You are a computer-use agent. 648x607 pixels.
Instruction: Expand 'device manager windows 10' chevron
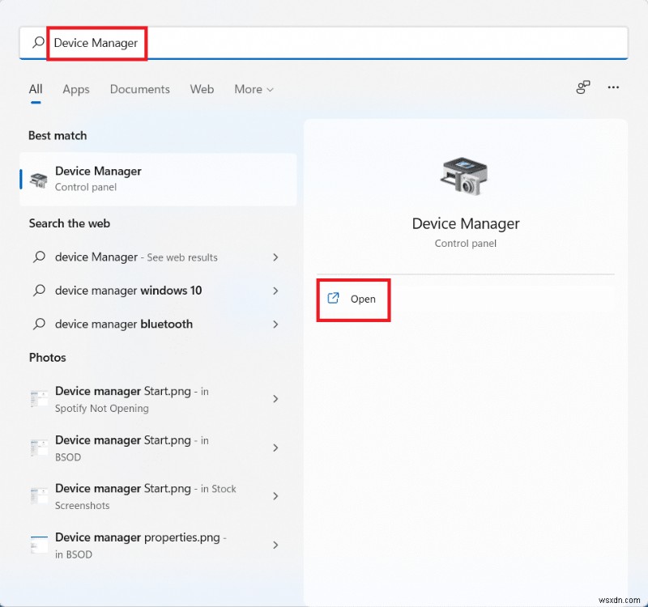[275, 291]
